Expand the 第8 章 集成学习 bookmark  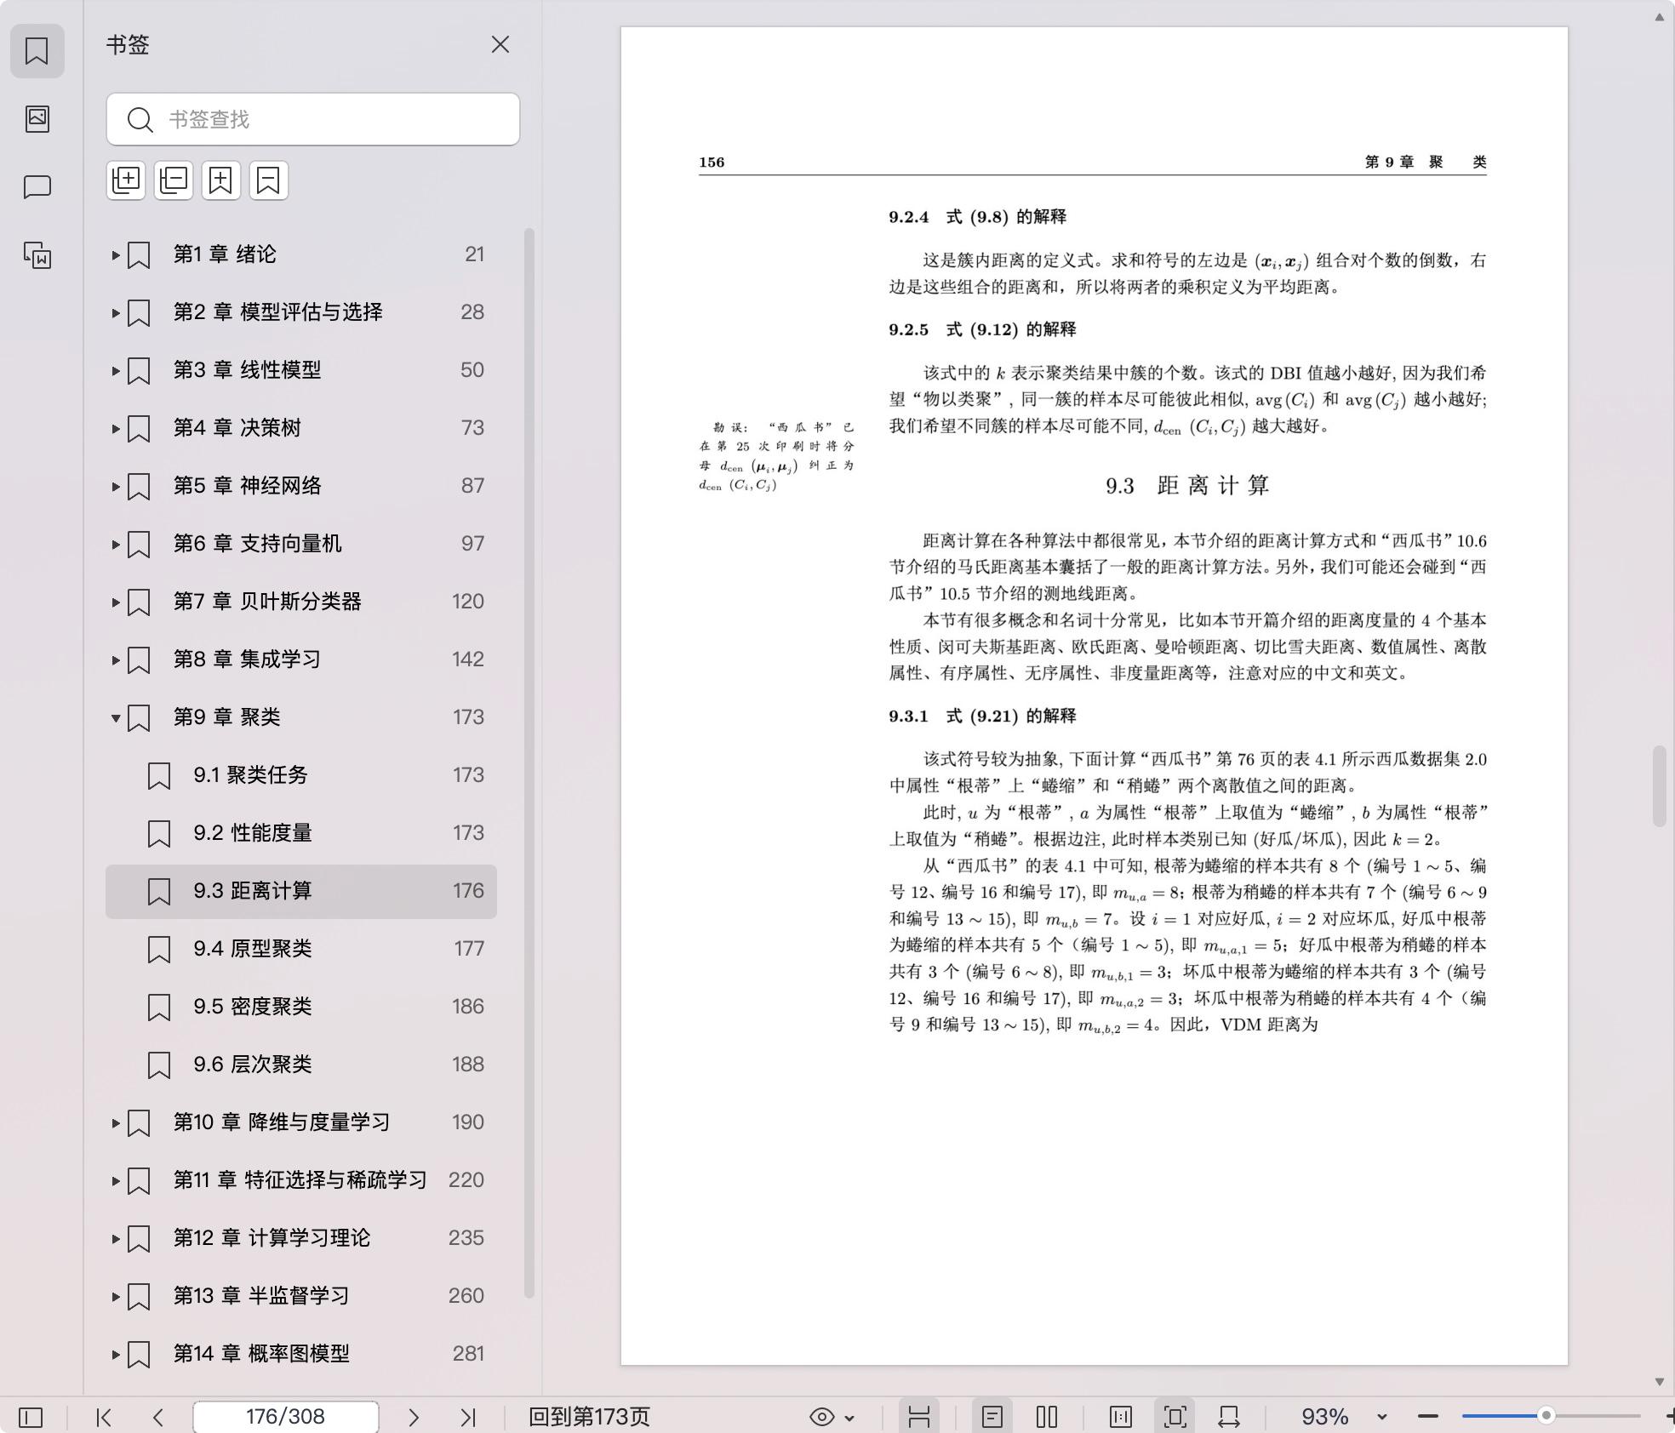(x=116, y=659)
